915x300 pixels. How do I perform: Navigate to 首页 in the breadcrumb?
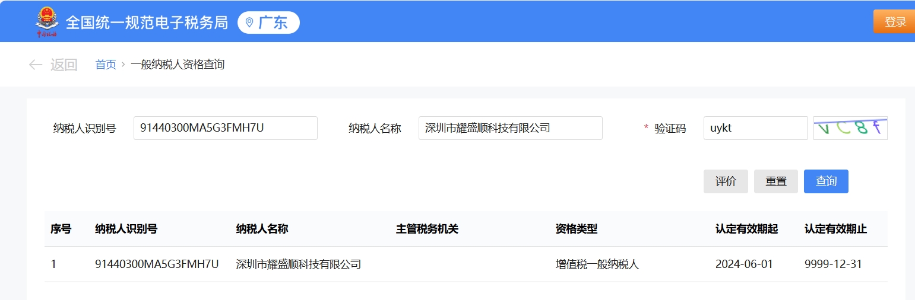click(106, 65)
